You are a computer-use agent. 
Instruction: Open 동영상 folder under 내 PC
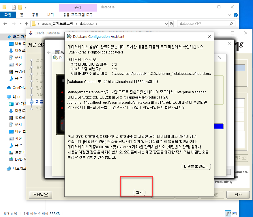(17, 118)
